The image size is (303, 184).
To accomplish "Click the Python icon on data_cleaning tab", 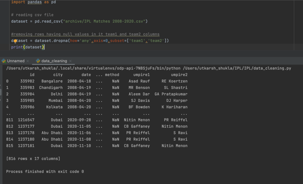I will [x=38, y=61].
